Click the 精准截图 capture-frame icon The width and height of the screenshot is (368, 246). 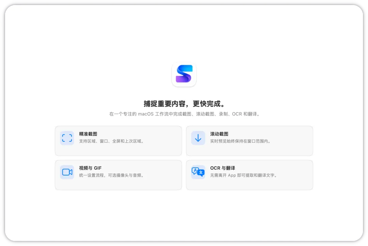click(67, 138)
